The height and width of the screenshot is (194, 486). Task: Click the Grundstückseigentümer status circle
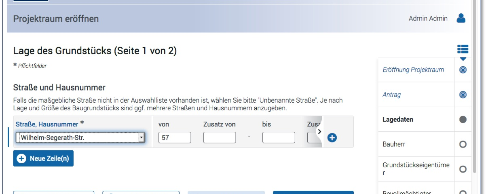pyautogui.click(x=463, y=169)
